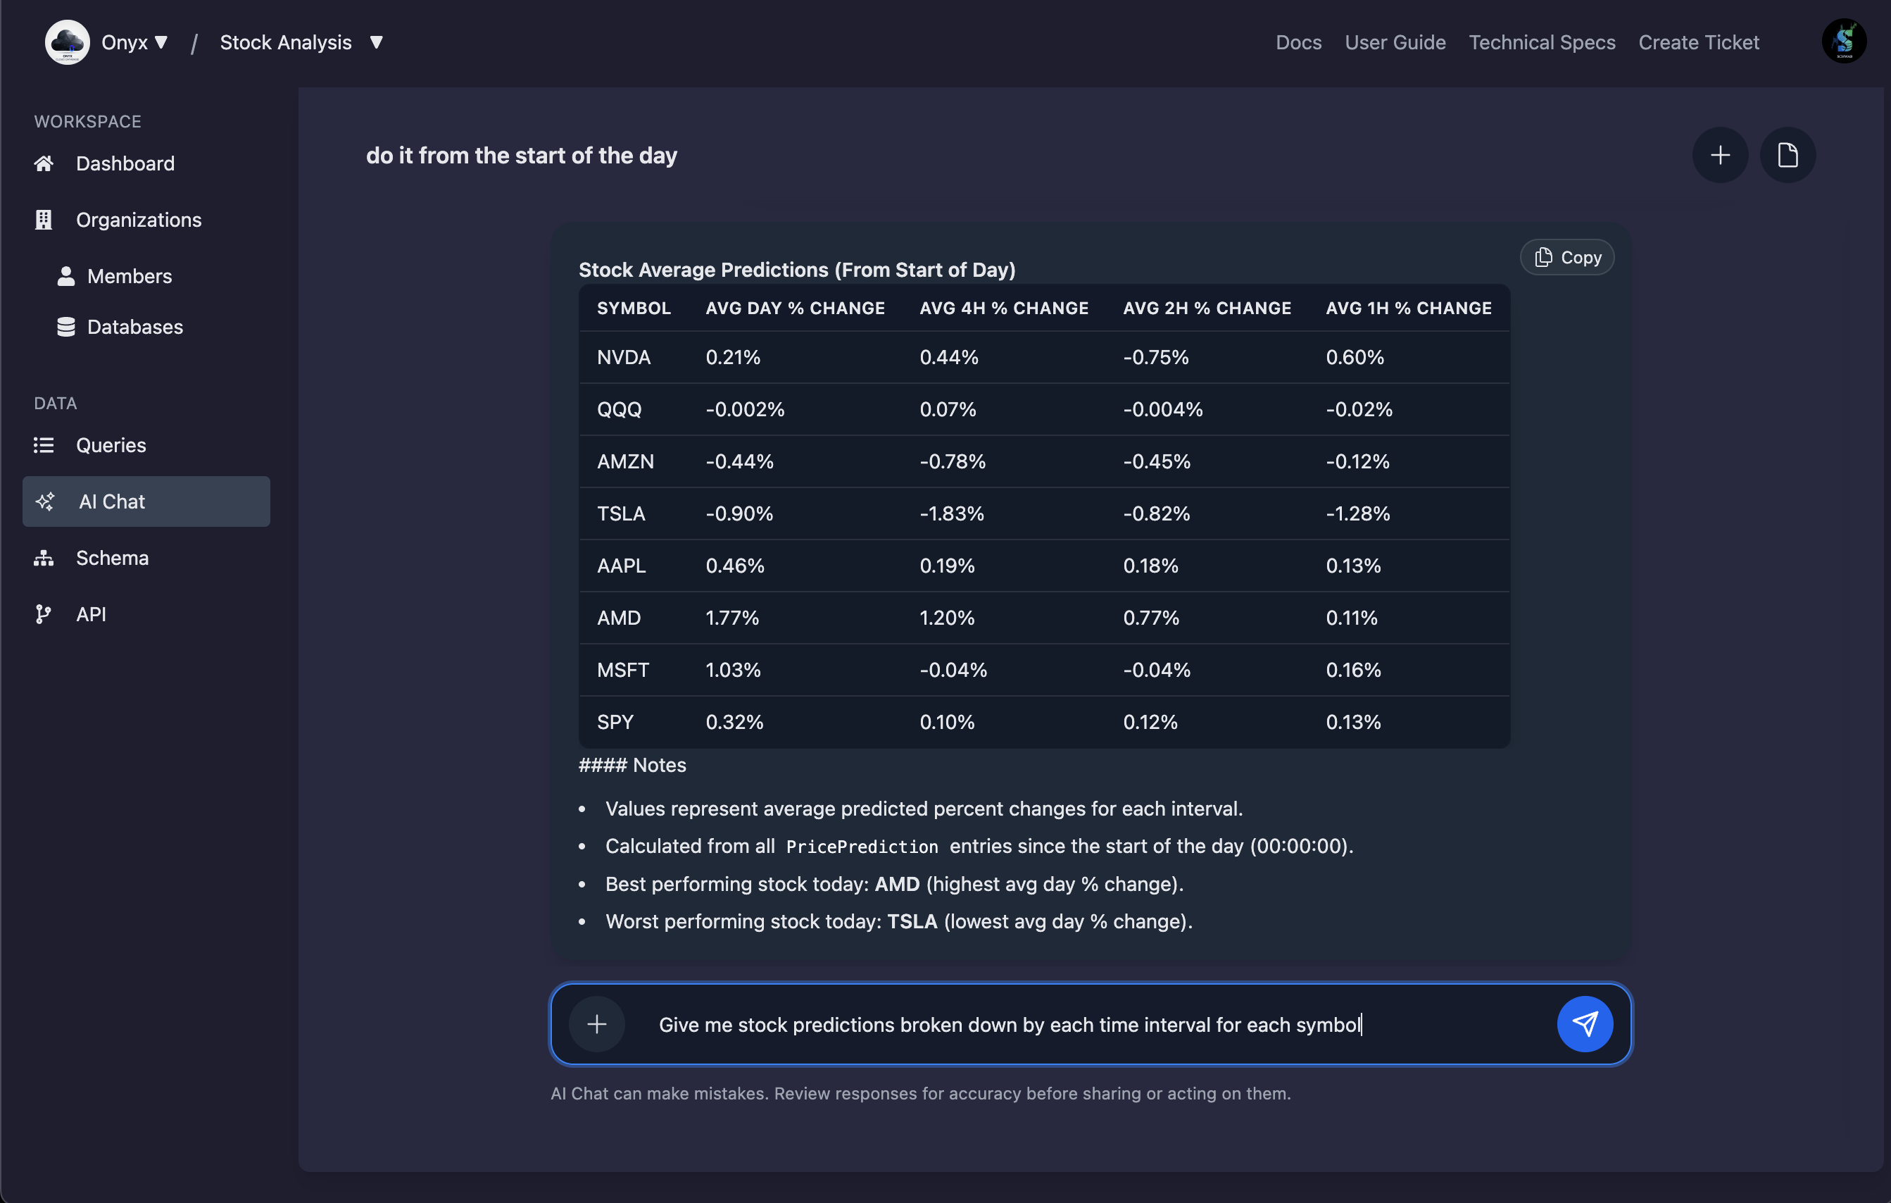Click the Onyx cloud logo
The image size is (1891, 1203).
(x=68, y=42)
